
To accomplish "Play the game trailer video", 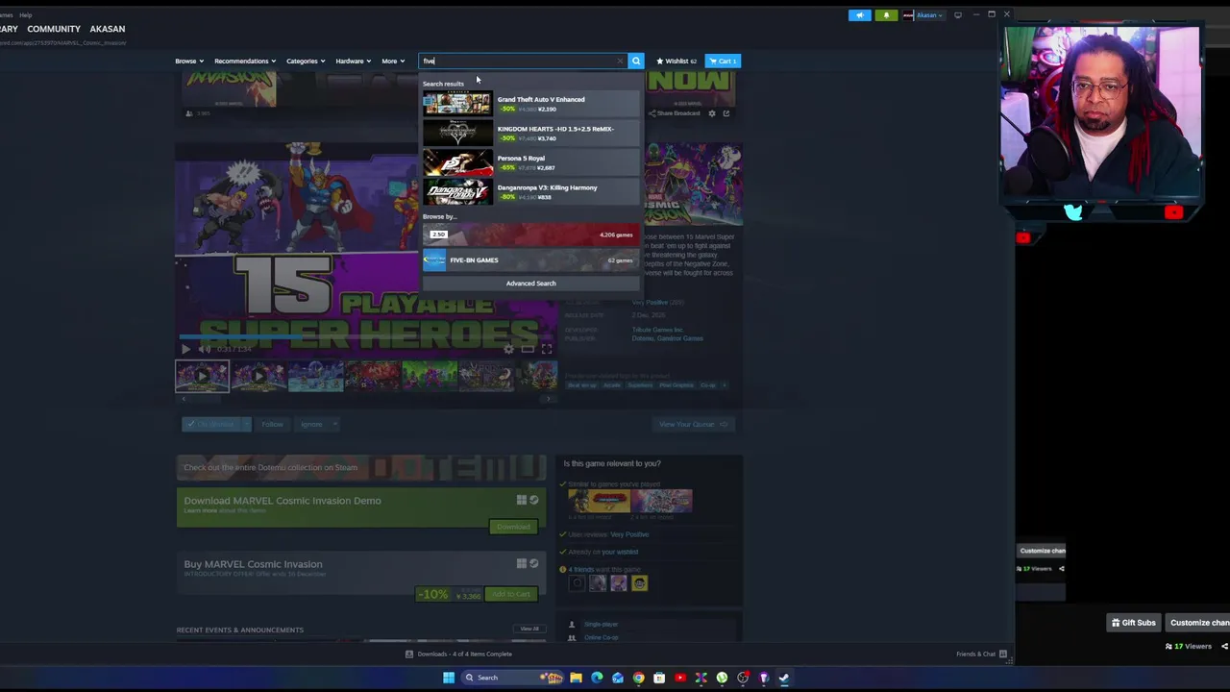I will pyautogui.click(x=185, y=349).
